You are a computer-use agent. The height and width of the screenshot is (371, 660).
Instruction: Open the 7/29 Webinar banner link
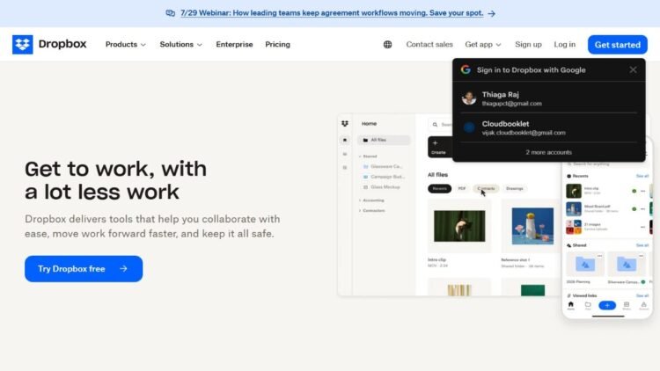[x=332, y=13]
